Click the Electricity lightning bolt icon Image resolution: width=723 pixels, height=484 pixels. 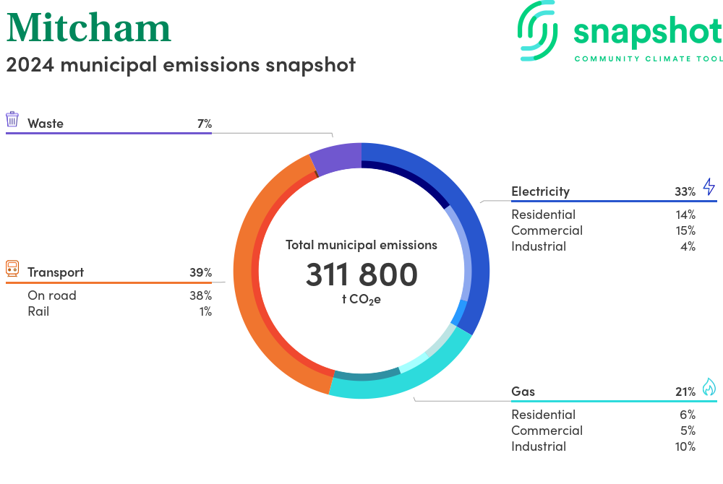(x=709, y=187)
